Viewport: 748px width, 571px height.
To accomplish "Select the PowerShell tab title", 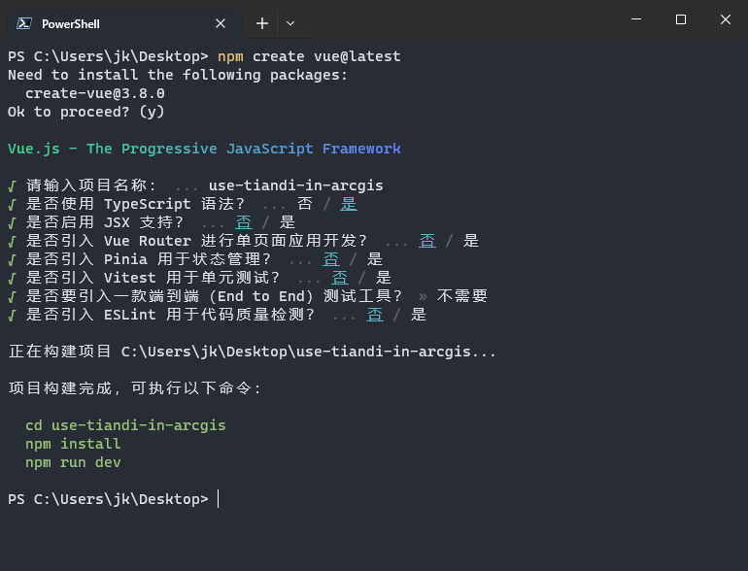I will pyautogui.click(x=71, y=23).
